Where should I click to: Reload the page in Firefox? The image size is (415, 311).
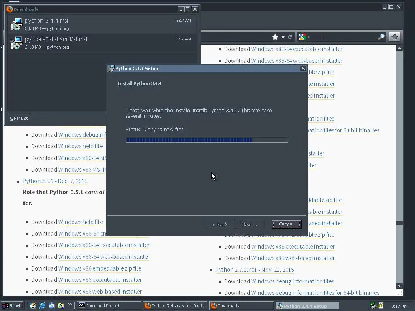290,37
